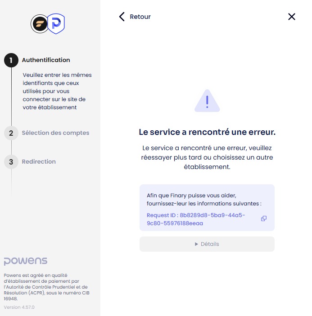312x316 pixels.
Task: Expand the Détails section
Action: click(207, 244)
